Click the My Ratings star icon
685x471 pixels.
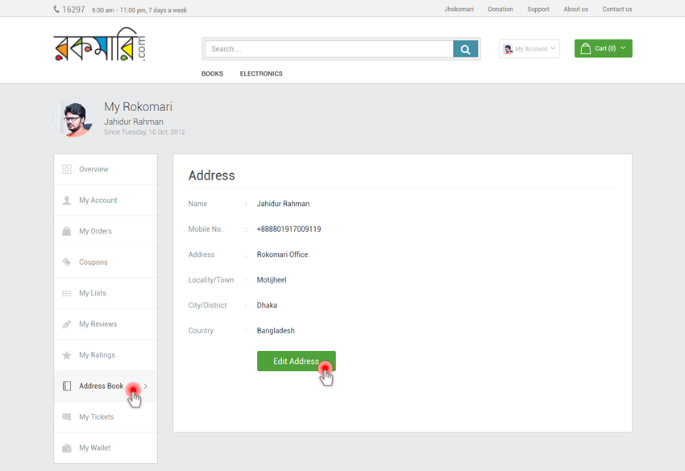[x=67, y=355]
